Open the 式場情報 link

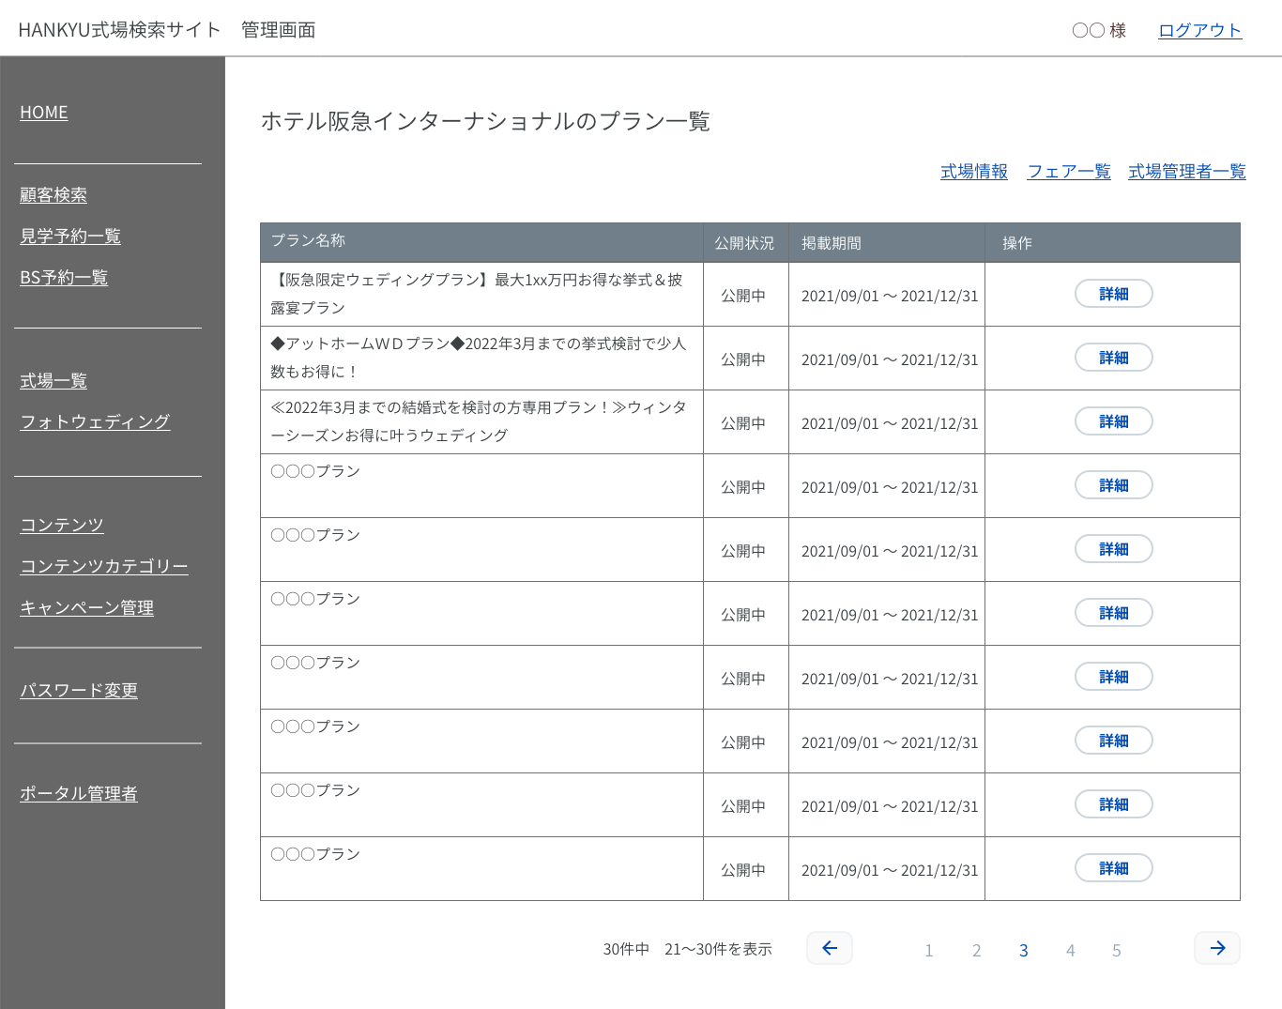click(x=974, y=172)
